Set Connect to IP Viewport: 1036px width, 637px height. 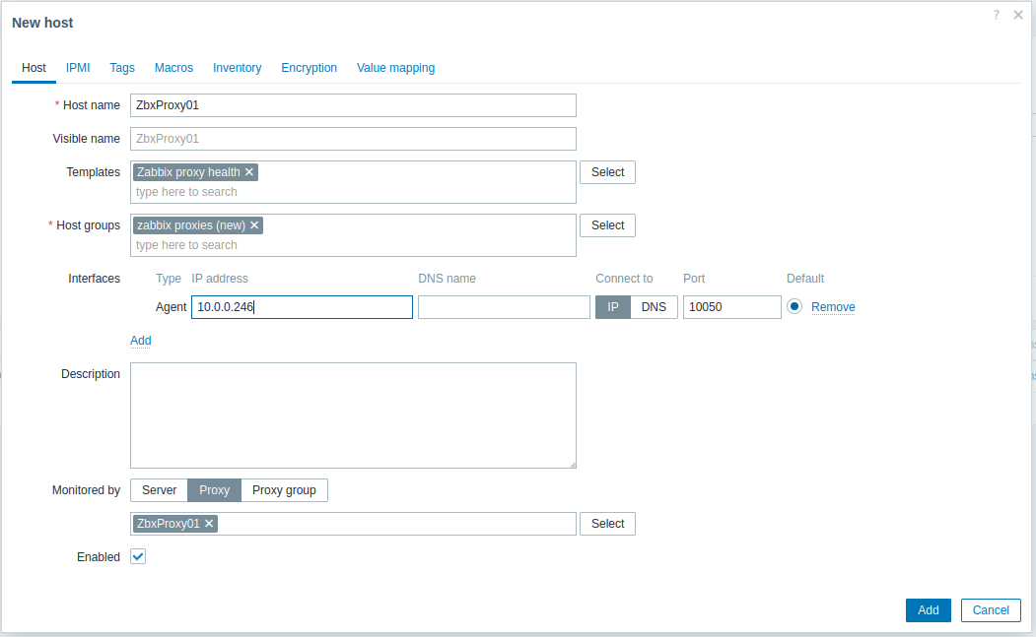(613, 307)
